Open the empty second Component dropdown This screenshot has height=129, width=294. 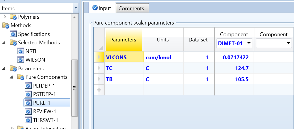[288, 43]
